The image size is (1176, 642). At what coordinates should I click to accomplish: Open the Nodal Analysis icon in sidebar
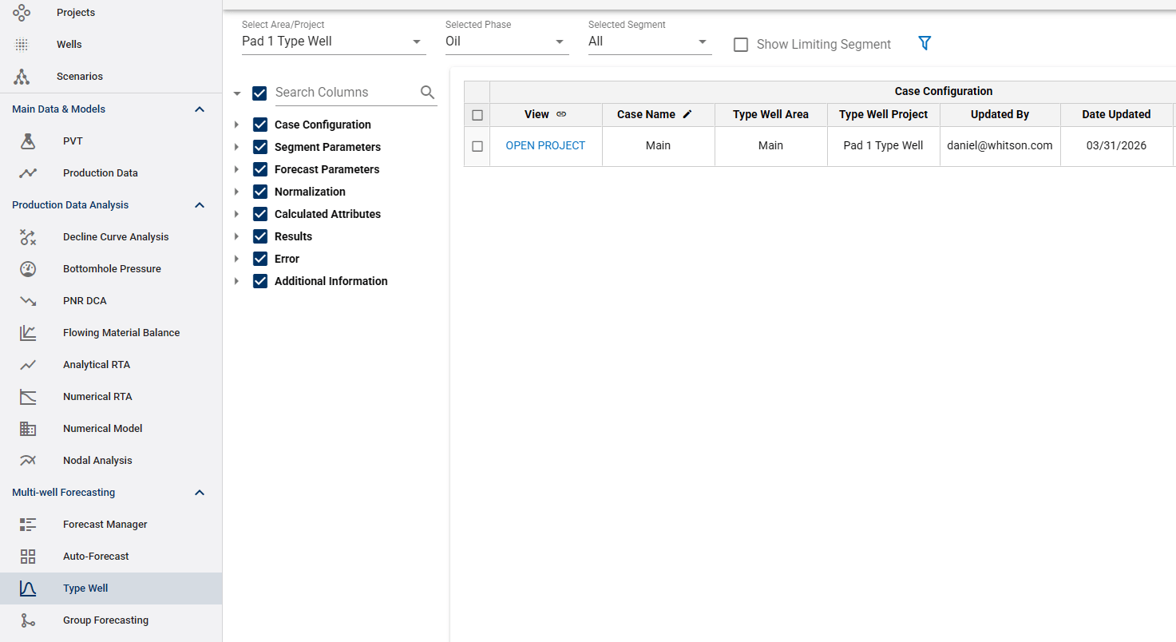pyautogui.click(x=28, y=461)
